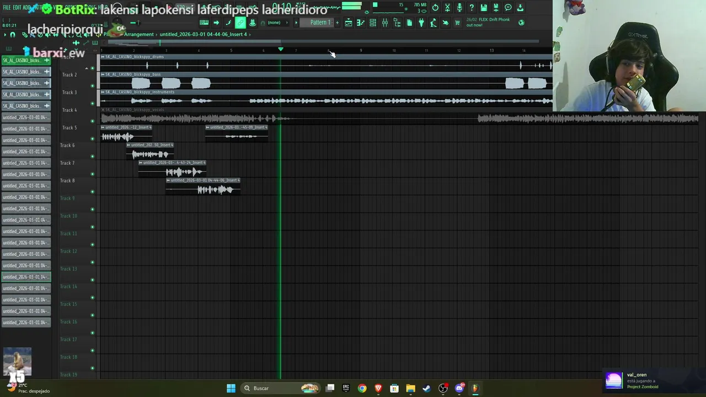The width and height of the screenshot is (706, 397).
Task: Click the Arrangement breadcrumb
Action: coord(139,34)
